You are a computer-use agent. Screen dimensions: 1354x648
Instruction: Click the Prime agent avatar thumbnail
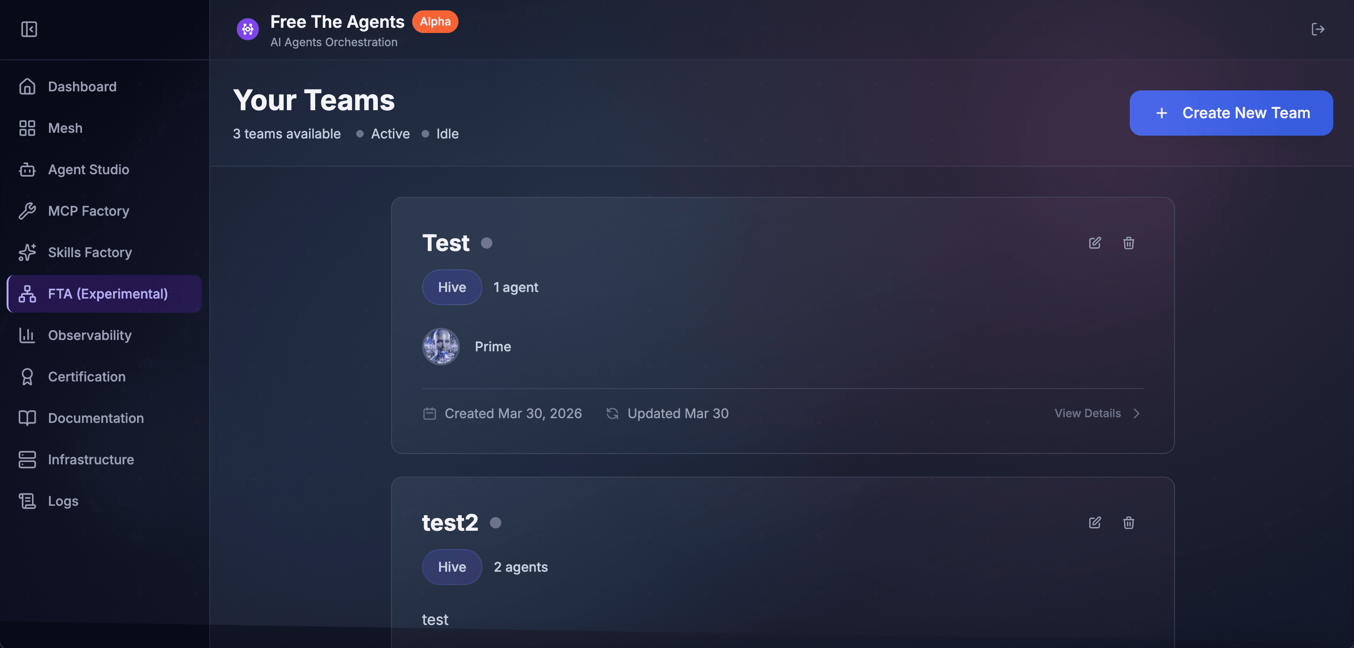point(441,346)
